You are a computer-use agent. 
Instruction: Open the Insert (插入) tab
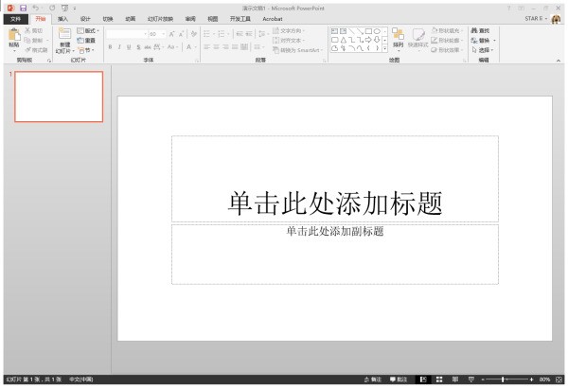pyautogui.click(x=62, y=18)
